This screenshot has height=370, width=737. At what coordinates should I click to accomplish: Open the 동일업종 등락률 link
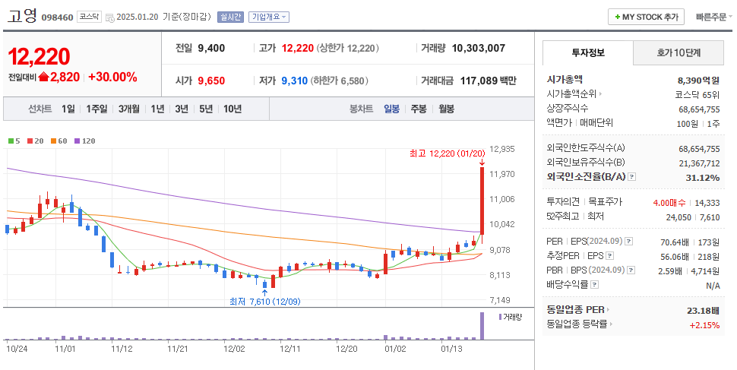tap(577, 324)
